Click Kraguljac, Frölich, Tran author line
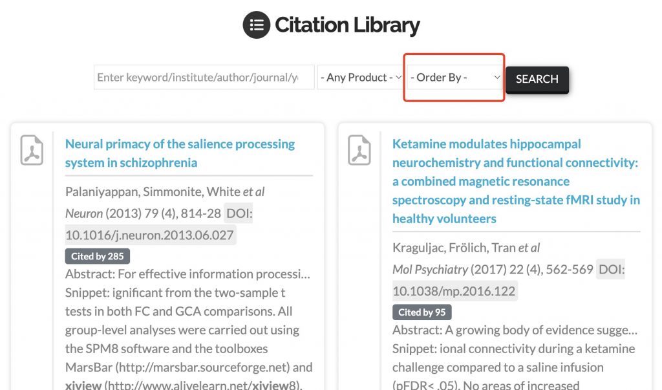 (466, 248)
